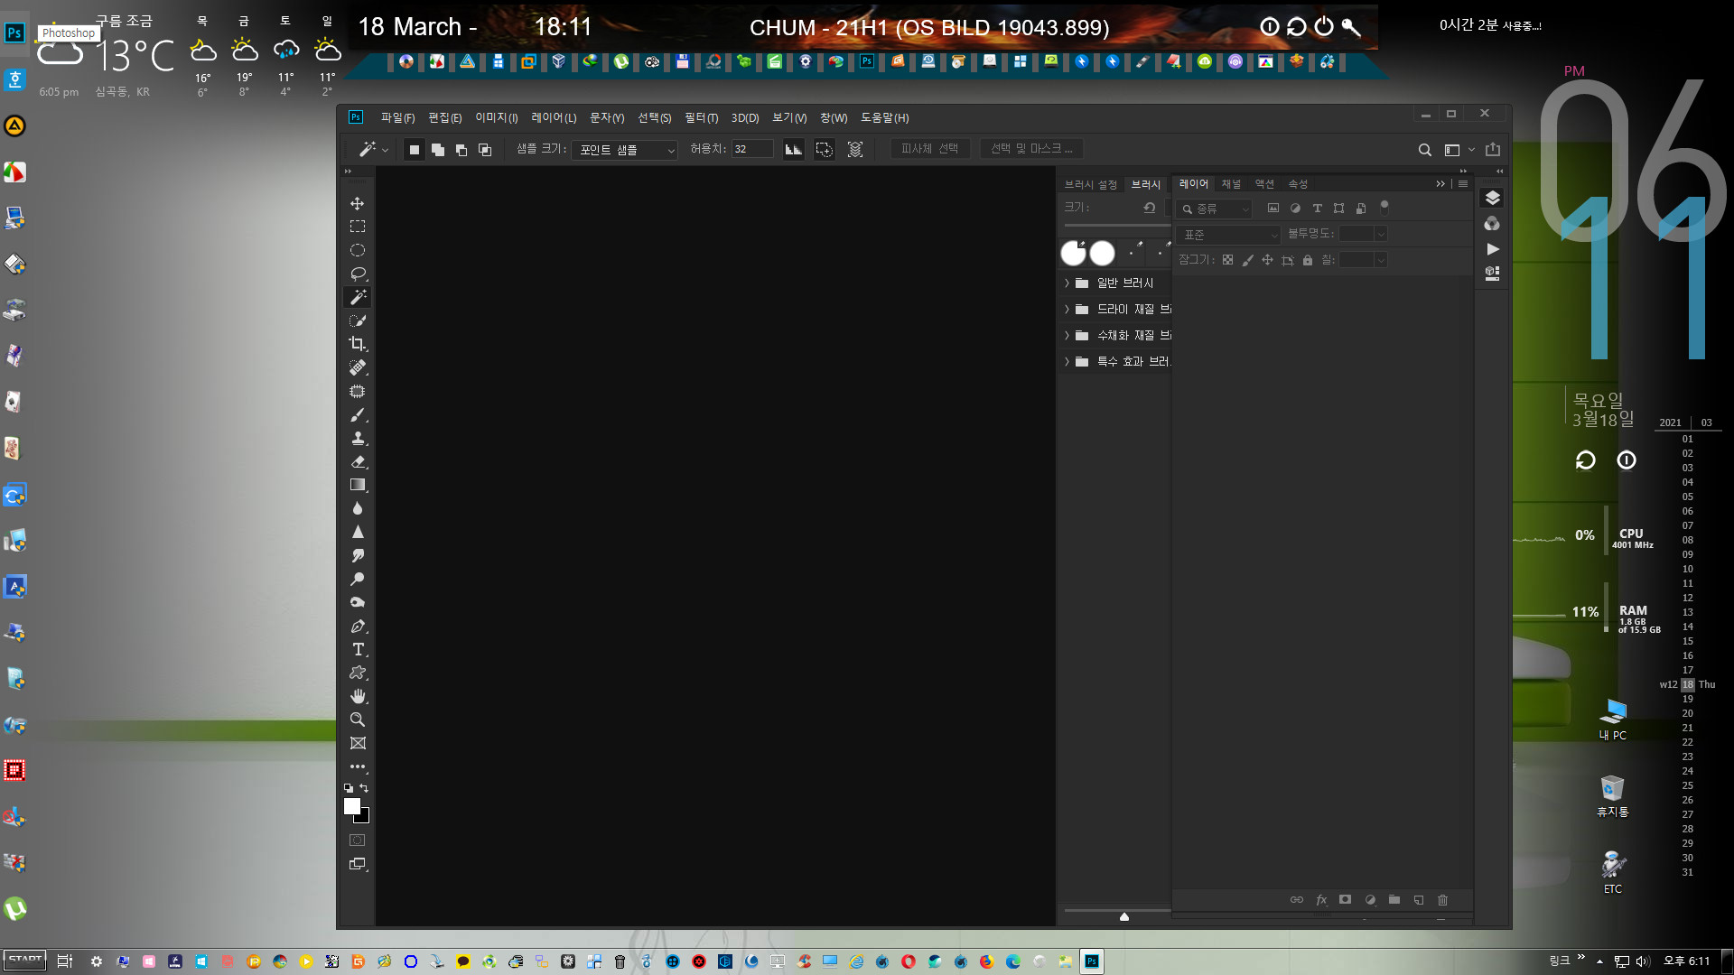The image size is (1734, 975).
Task: Select the Rectangular Marquee tool
Action: pyautogui.click(x=358, y=227)
